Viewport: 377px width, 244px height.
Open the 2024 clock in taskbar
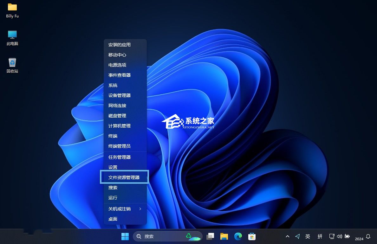pos(359,239)
